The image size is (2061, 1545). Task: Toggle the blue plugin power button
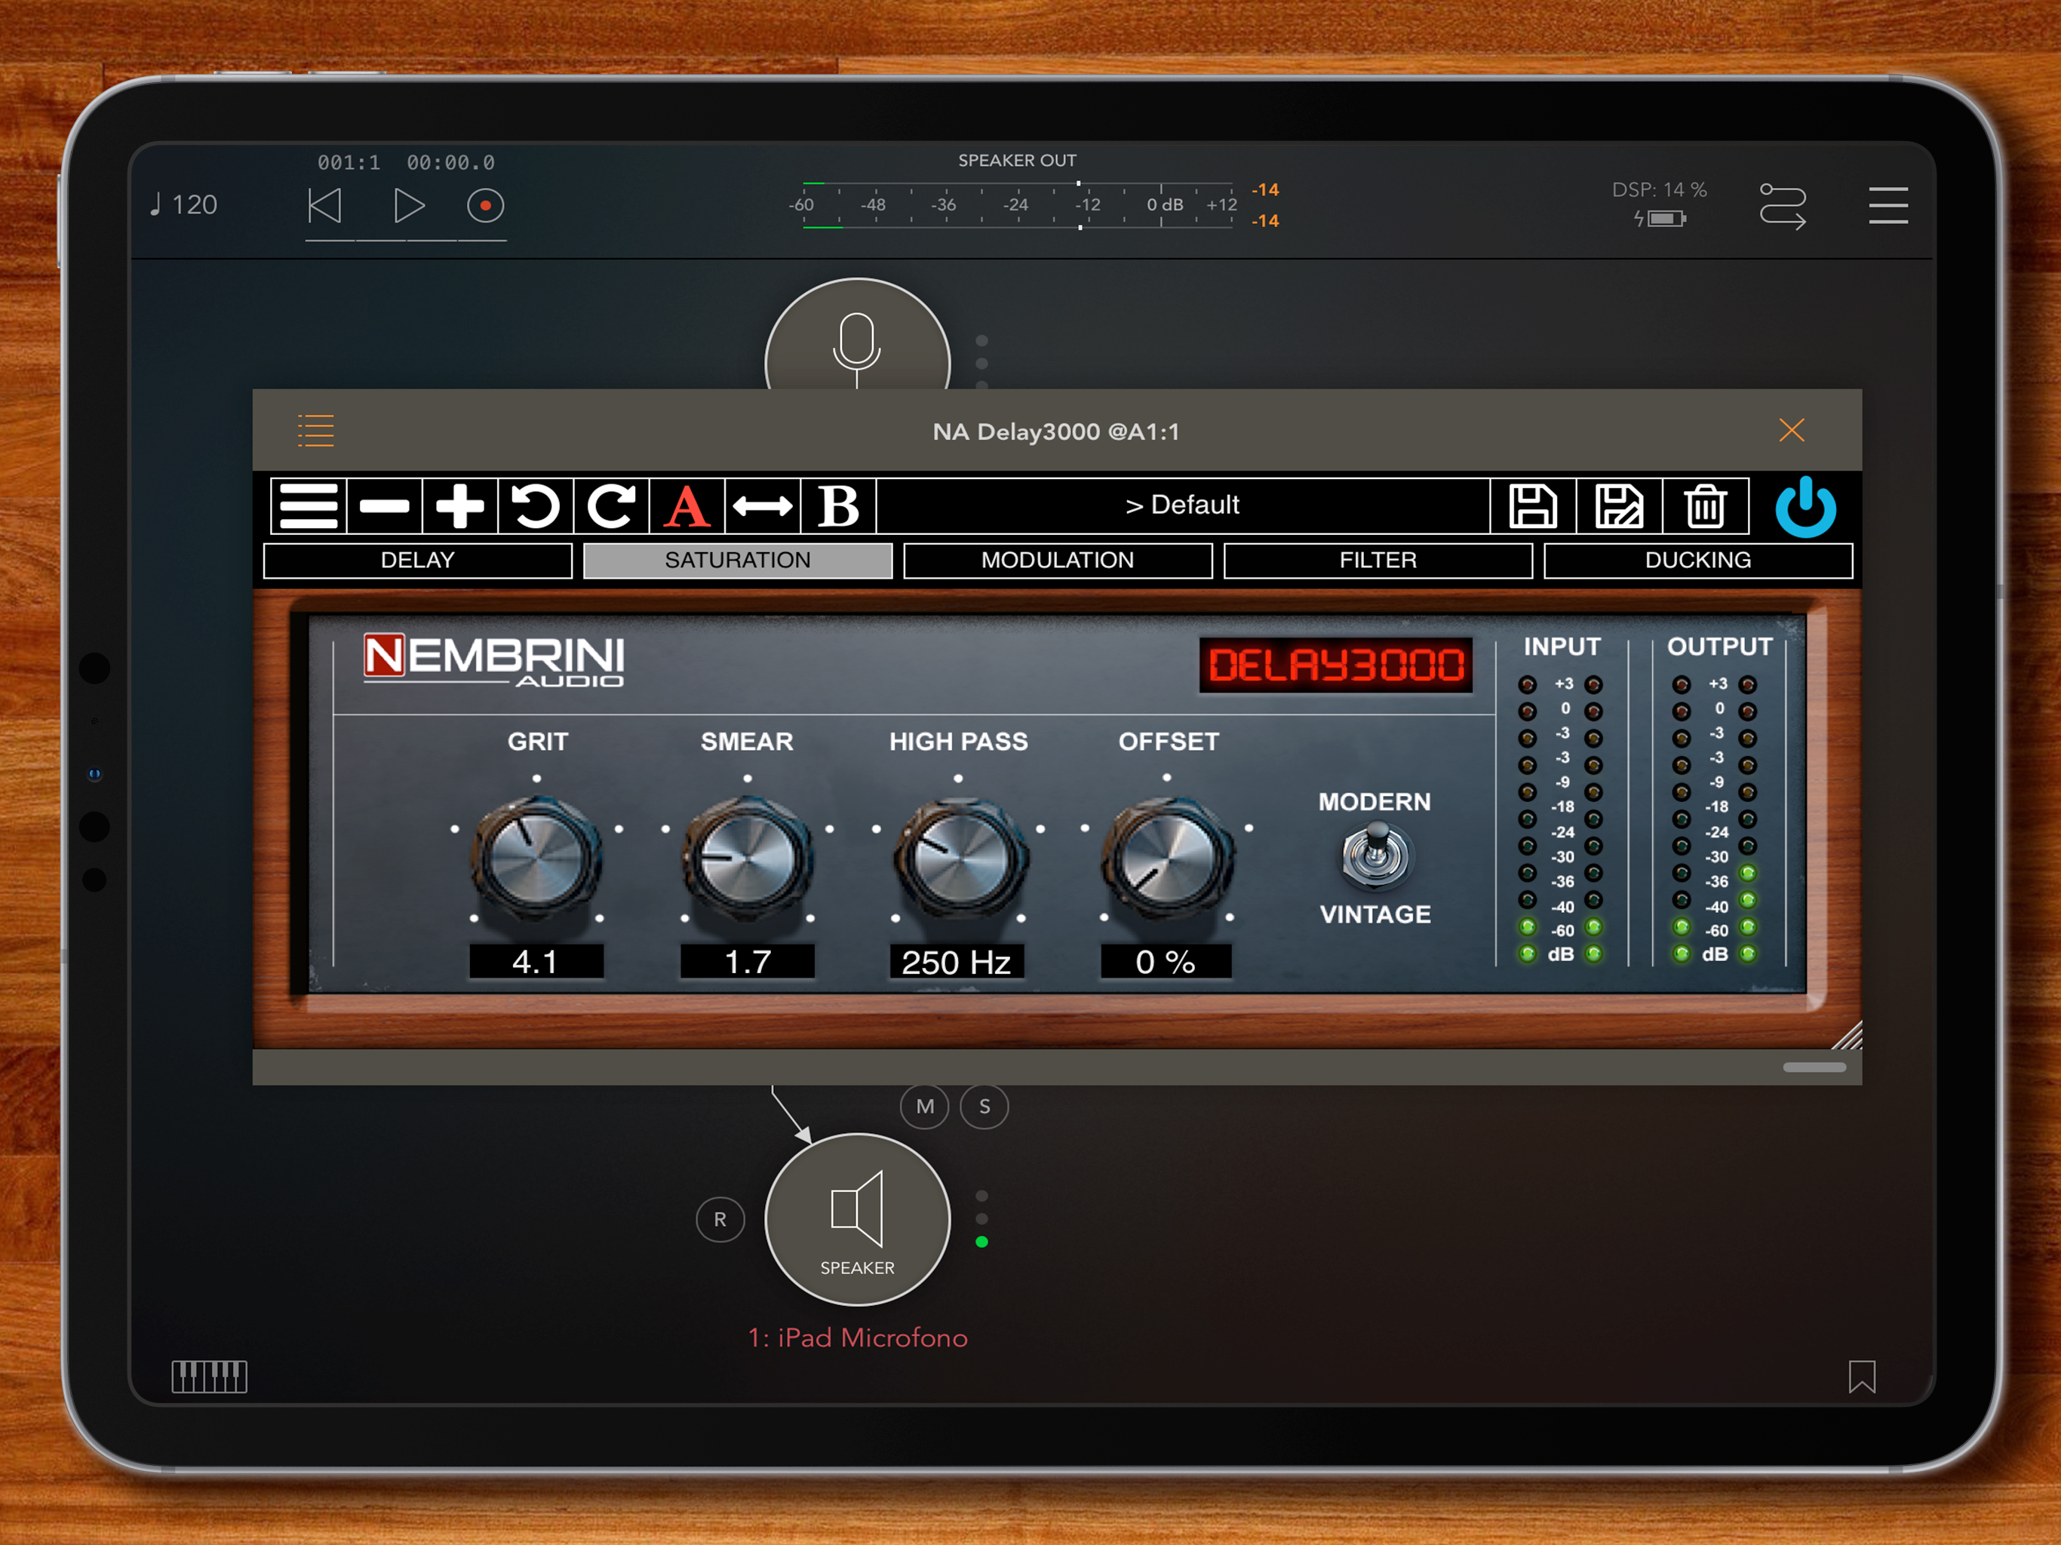click(x=1805, y=506)
